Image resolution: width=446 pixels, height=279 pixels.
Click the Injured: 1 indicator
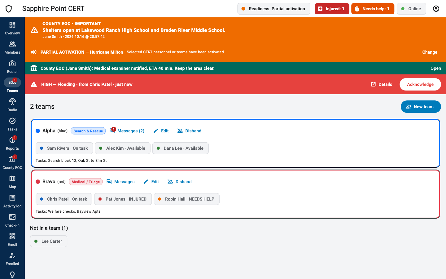point(332,9)
